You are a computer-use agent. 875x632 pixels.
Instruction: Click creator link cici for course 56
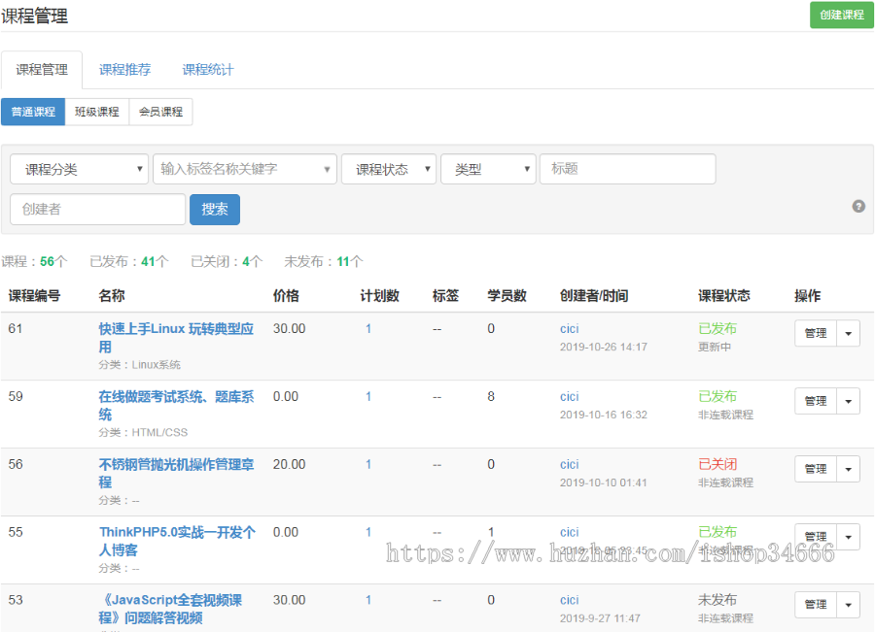click(x=569, y=464)
